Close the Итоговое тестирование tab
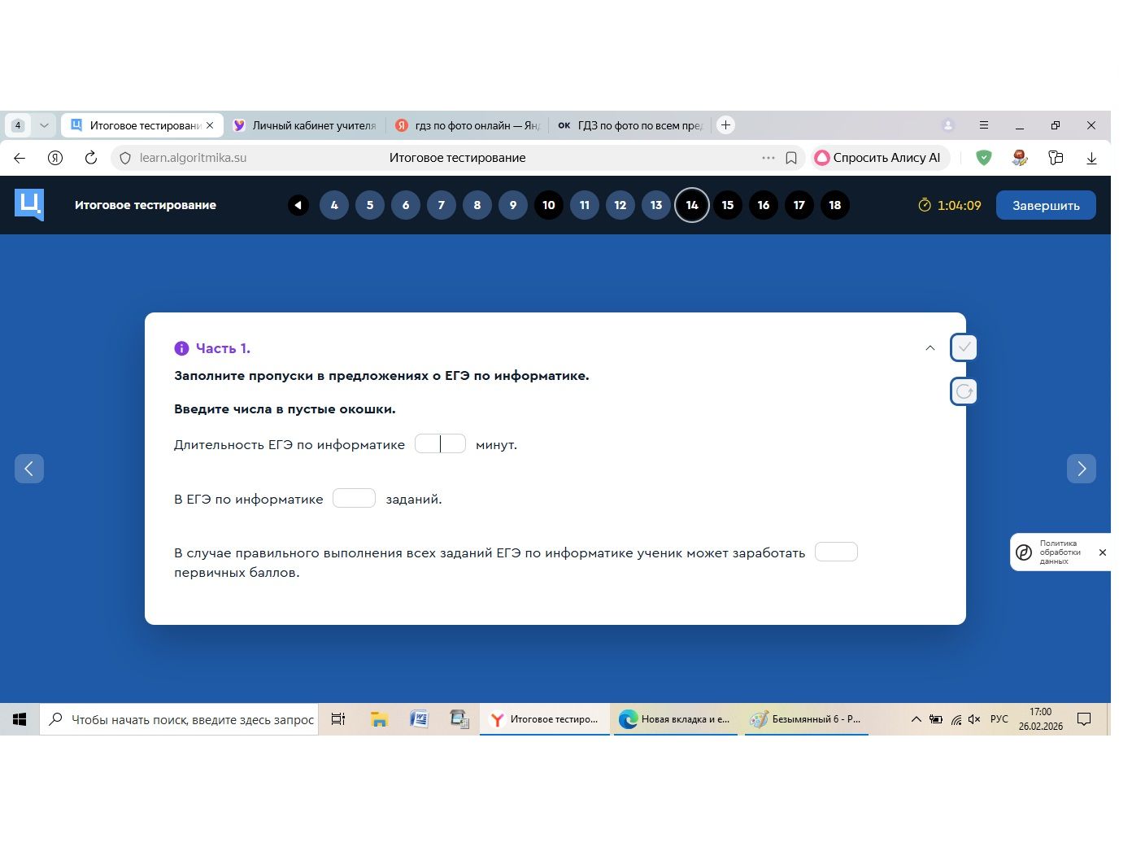 tap(210, 125)
